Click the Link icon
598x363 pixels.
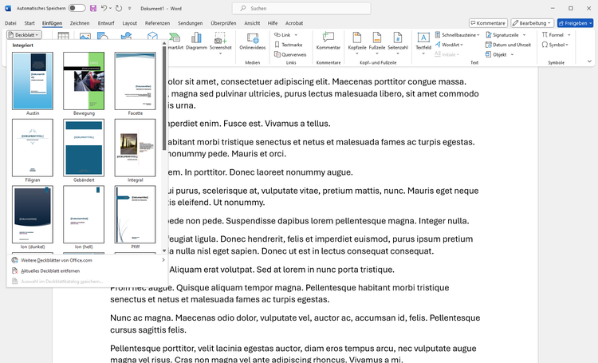[277, 35]
